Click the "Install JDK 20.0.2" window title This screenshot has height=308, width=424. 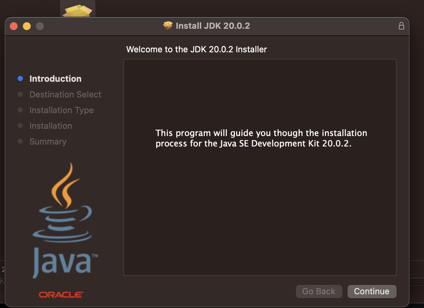click(x=213, y=26)
